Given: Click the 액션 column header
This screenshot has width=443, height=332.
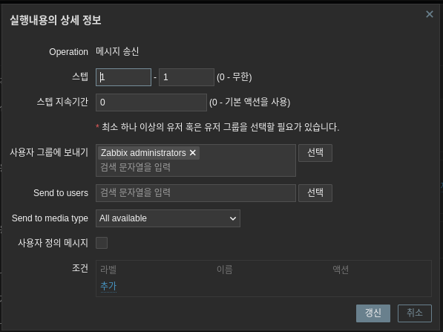Looking at the screenshot, I should coord(341,270).
